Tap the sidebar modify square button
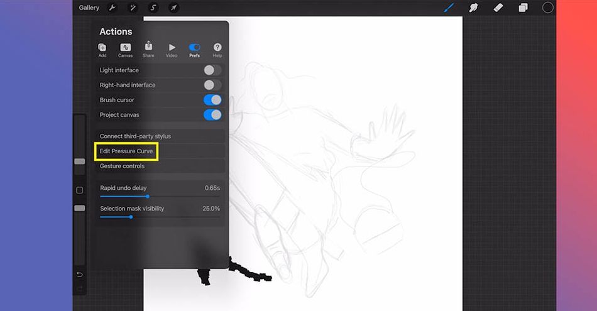This screenshot has width=597, height=311. (x=80, y=190)
